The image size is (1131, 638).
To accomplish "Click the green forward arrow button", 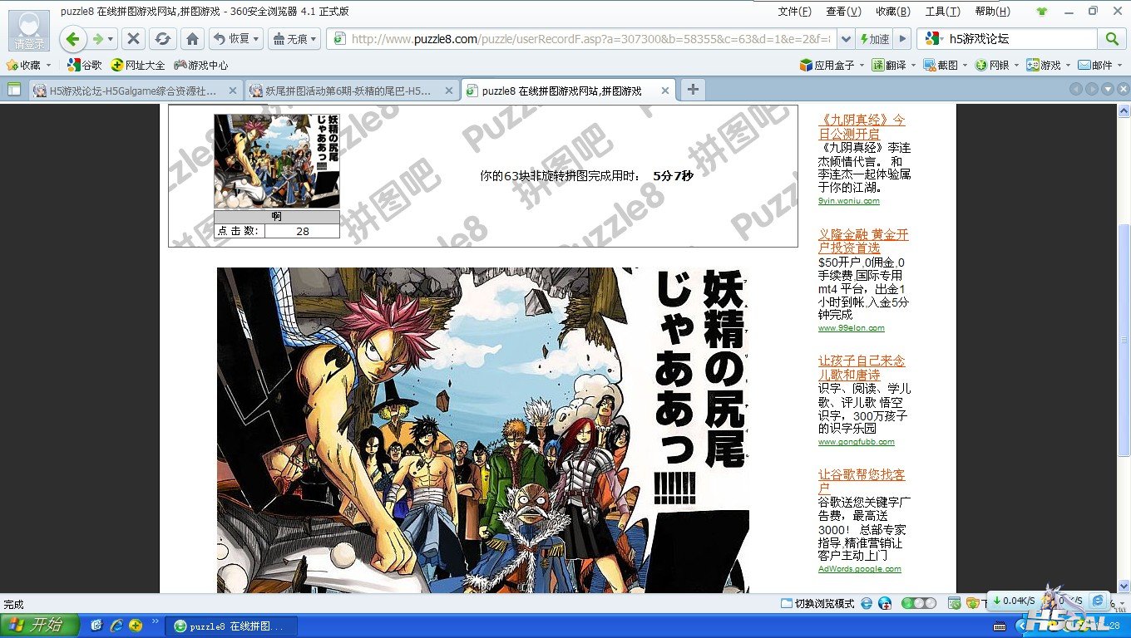I will tap(99, 39).
